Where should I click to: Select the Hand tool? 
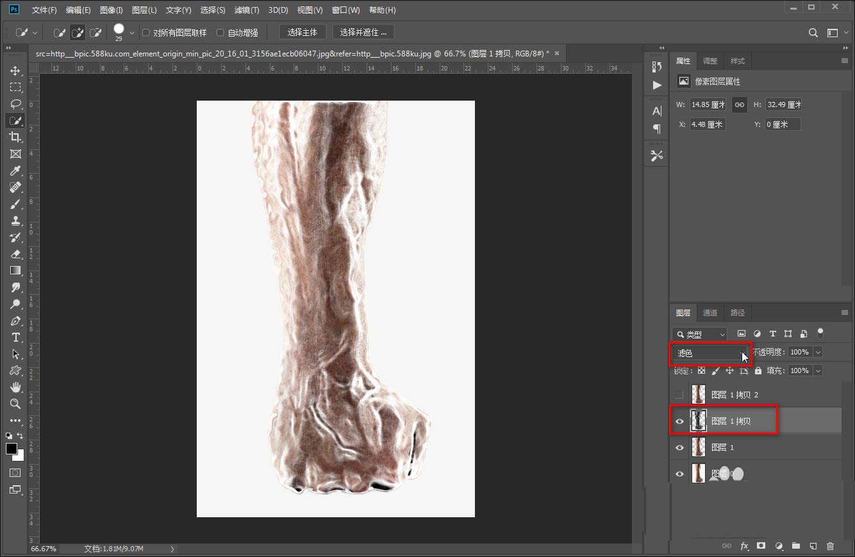tap(15, 387)
